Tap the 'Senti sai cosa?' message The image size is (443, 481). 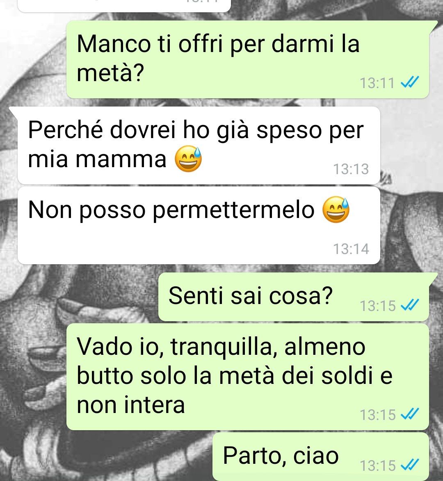click(293, 297)
